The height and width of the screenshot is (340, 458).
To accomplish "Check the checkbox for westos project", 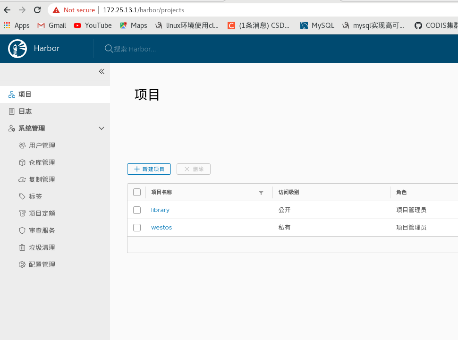I will (x=137, y=227).
